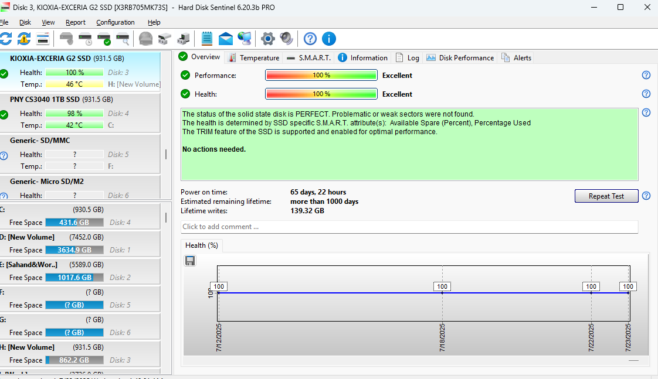Click the blue info circle toolbar icon
This screenshot has width=658, height=379.
[329, 39]
